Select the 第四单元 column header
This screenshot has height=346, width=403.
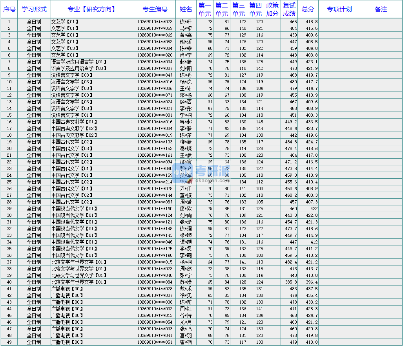coord(255,9)
